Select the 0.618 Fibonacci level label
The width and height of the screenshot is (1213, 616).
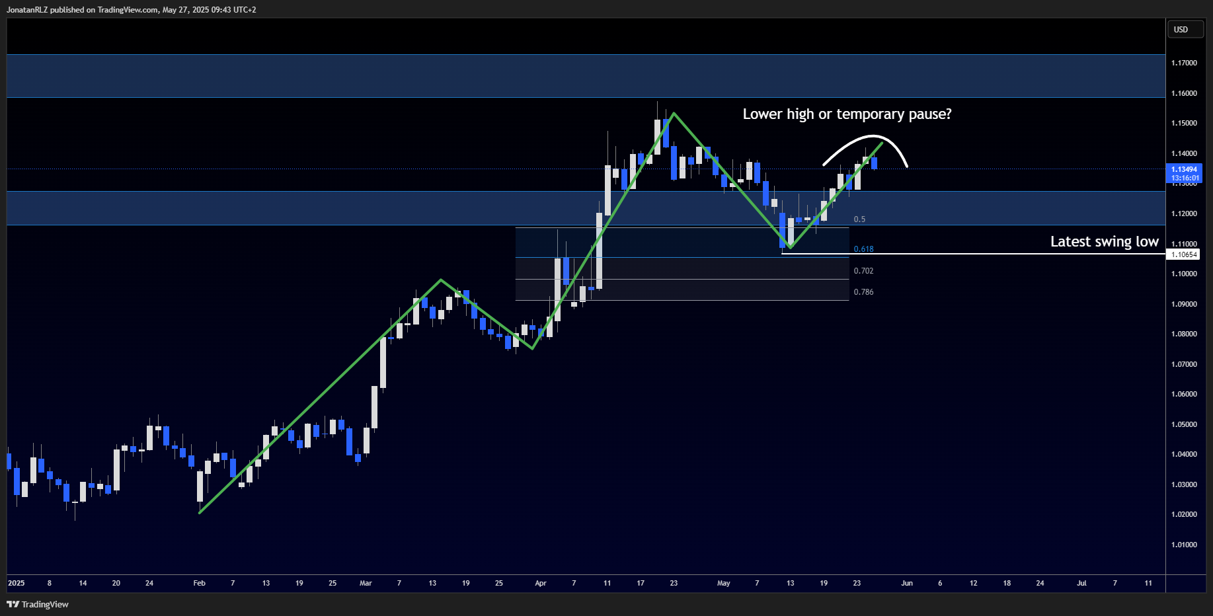(x=863, y=249)
